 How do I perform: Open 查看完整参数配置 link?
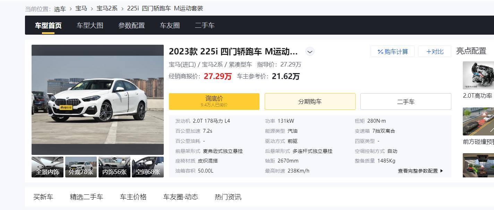(420, 171)
